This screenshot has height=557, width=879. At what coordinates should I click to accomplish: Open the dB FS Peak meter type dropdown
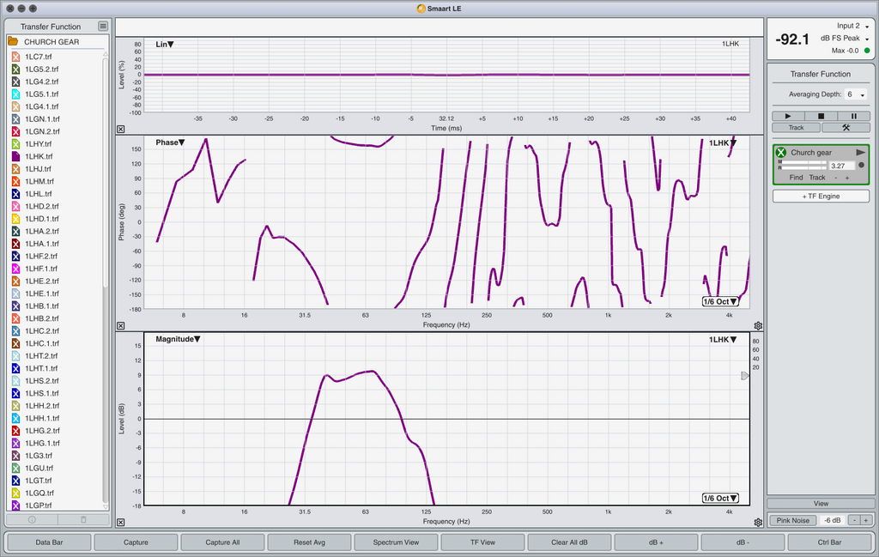[845, 38]
